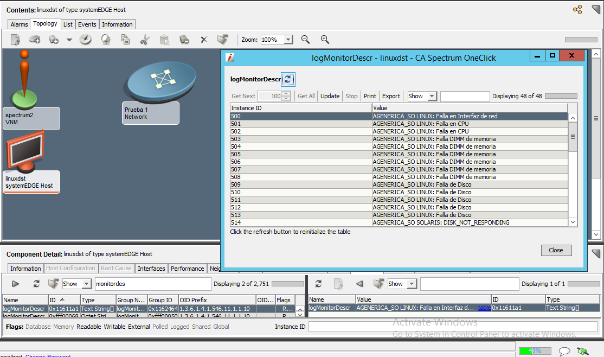The height and width of the screenshot is (357, 604).
Task: Click refresh icon in right attribute panel
Action: click(318, 284)
